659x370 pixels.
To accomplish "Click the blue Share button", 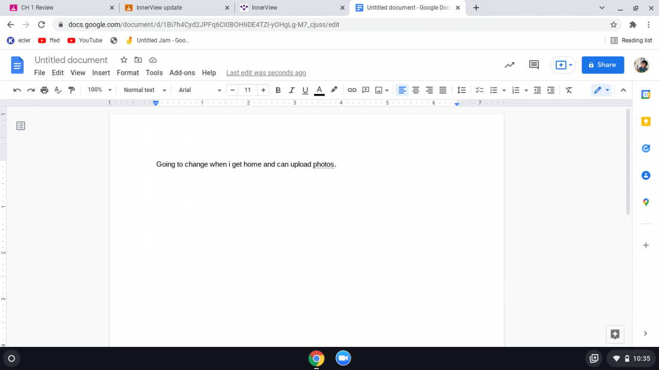I will [602, 65].
